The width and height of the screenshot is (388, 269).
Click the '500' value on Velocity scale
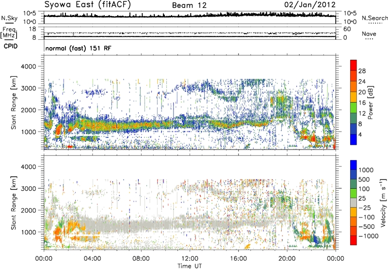[x=364, y=180]
